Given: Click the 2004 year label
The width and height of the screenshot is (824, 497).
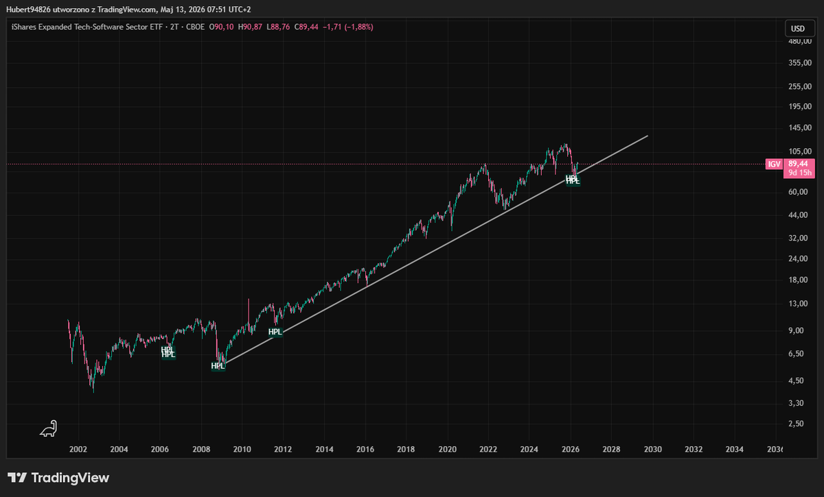Looking at the screenshot, I should pyautogui.click(x=119, y=450).
